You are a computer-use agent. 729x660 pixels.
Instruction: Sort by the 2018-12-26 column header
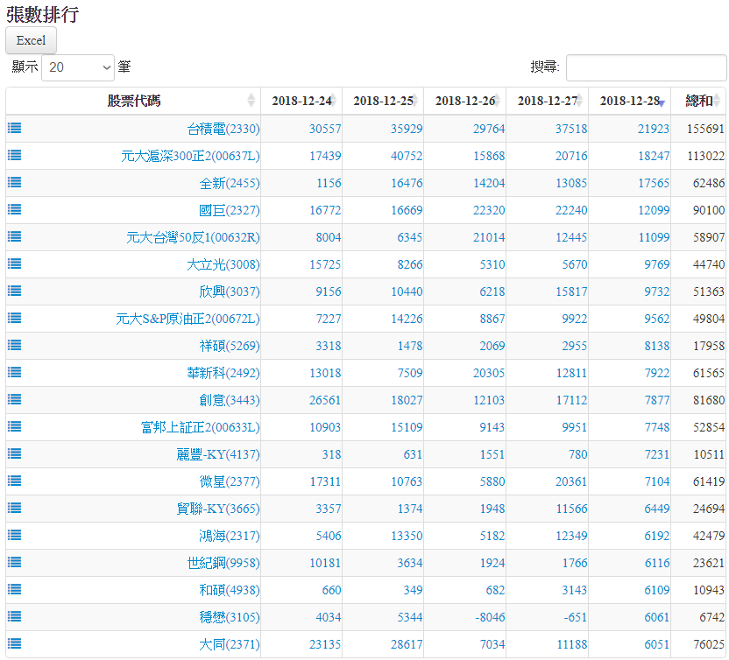[x=464, y=101]
